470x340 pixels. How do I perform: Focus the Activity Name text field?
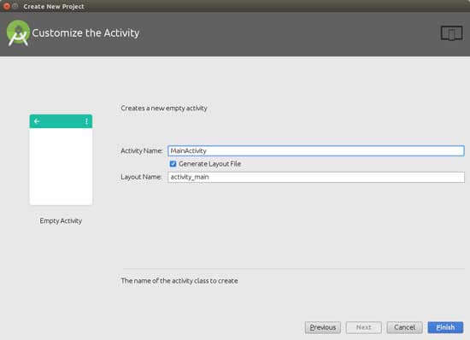click(x=316, y=150)
